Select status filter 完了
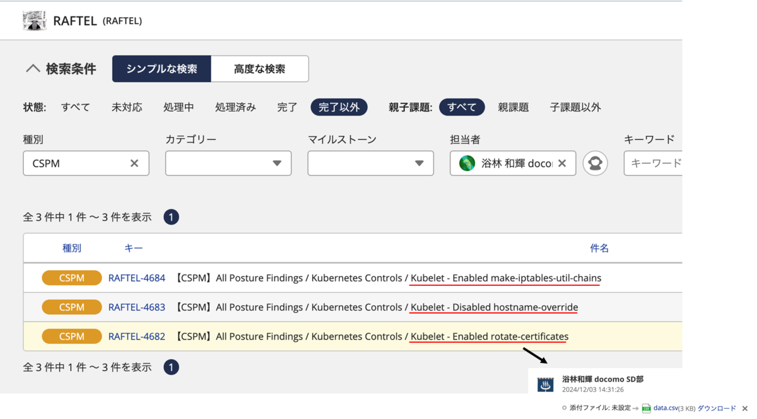This screenshot has height=419, width=757. pyautogui.click(x=287, y=107)
